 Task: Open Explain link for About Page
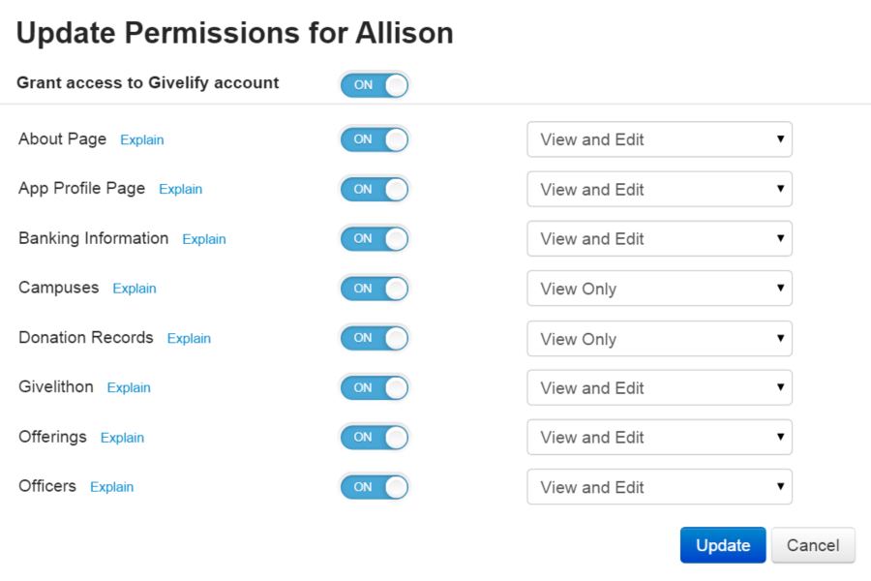click(142, 140)
